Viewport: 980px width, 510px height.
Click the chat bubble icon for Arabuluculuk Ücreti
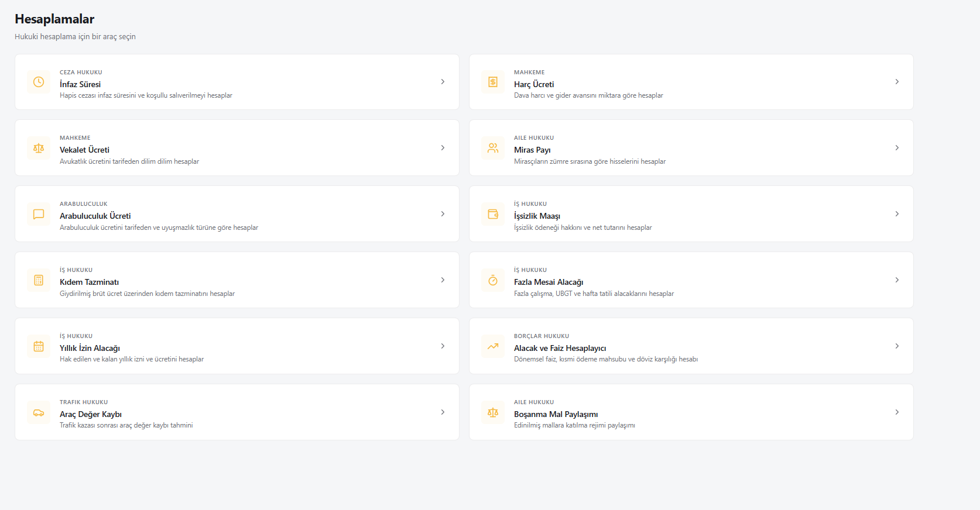coord(39,214)
